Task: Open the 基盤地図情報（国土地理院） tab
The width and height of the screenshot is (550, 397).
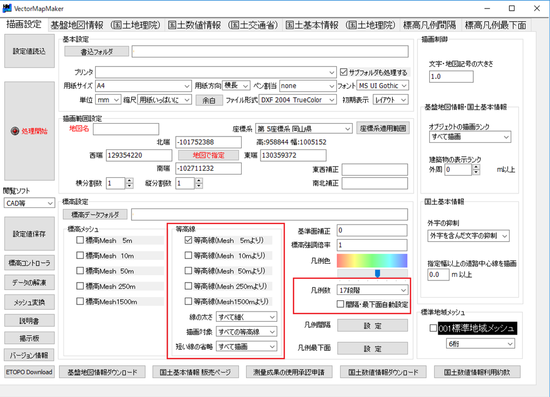Action: point(106,25)
